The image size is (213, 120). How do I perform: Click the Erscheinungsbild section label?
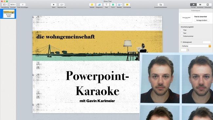pyautogui.click(x=187, y=27)
